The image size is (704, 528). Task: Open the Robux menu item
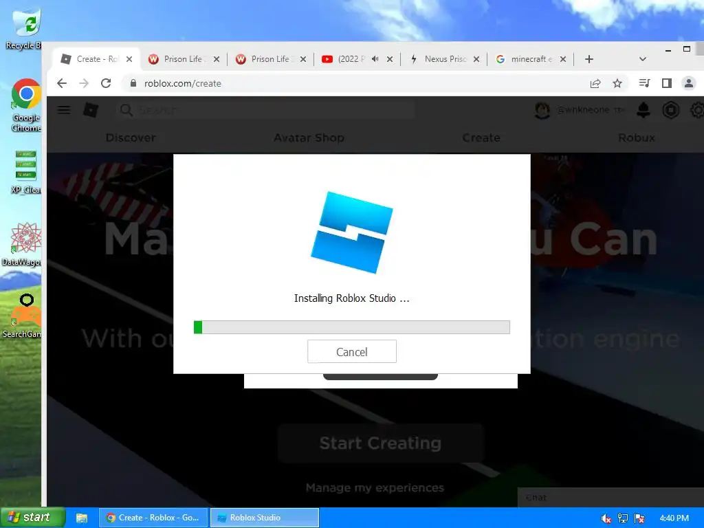coord(636,137)
